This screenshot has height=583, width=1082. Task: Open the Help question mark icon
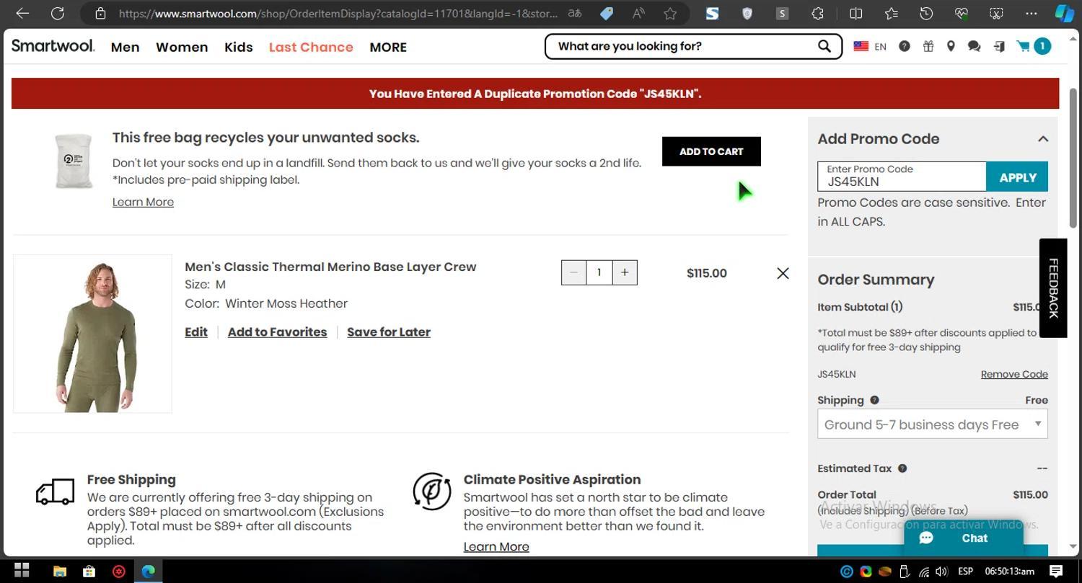904,46
